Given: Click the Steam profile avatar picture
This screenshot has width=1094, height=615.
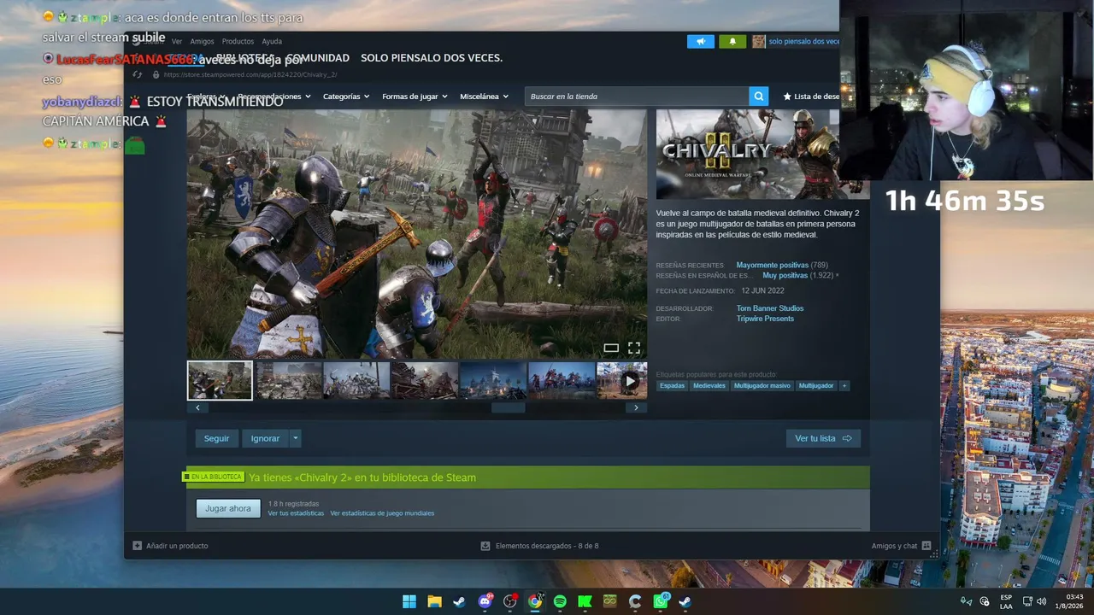Looking at the screenshot, I should (758, 41).
